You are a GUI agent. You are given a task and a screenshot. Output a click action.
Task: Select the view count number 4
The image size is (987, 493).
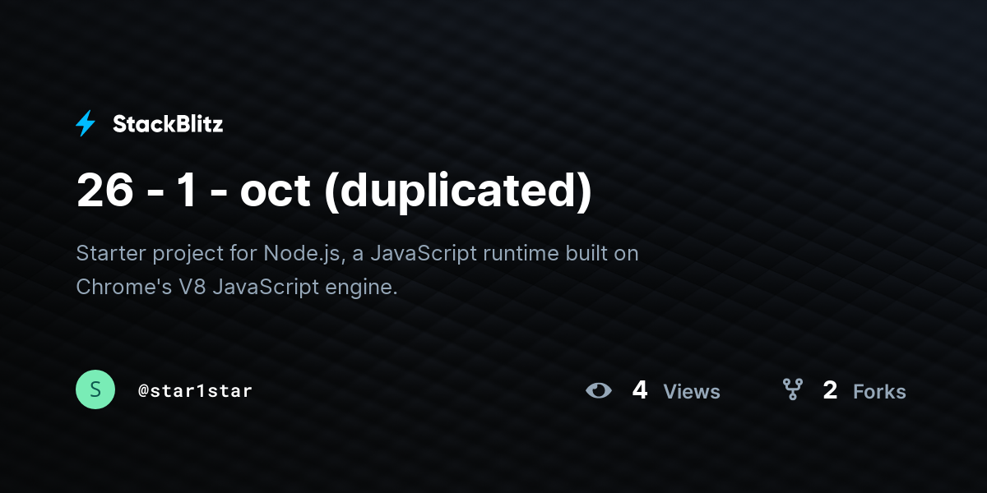click(640, 390)
